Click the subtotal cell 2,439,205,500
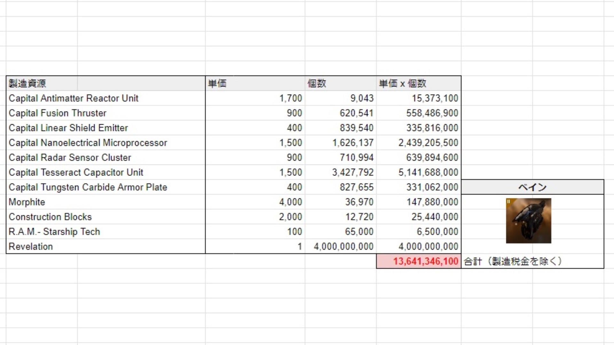The image size is (614, 345). click(x=419, y=143)
